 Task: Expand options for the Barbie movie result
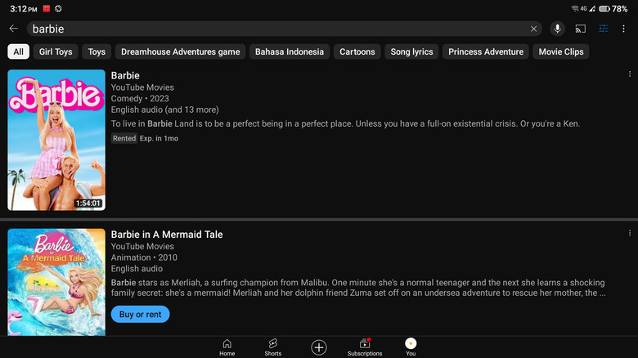coord(629,74)
